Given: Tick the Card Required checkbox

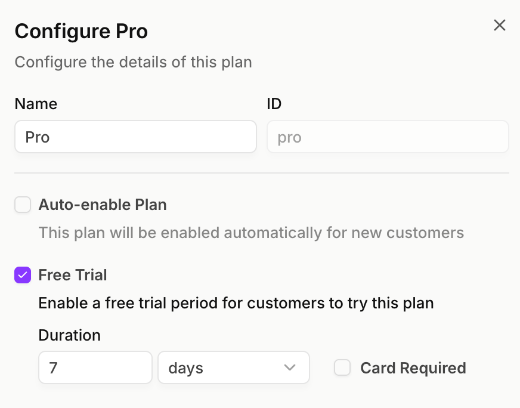Looking at the screenshot, I should pyautogui.click(x=342, y=367).
